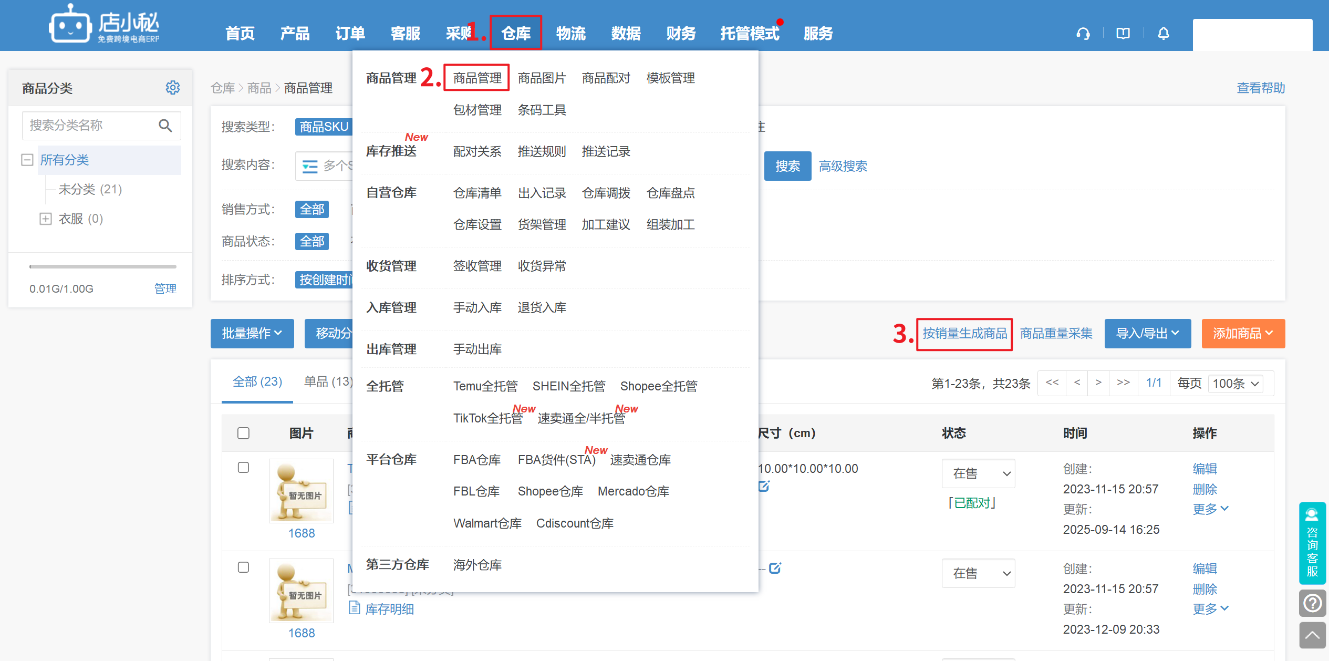Click the storage usage progress bar
1329x661 pixels.
tap(103, 266)
